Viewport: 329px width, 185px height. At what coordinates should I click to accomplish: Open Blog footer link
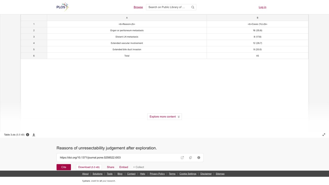[120, 174]
